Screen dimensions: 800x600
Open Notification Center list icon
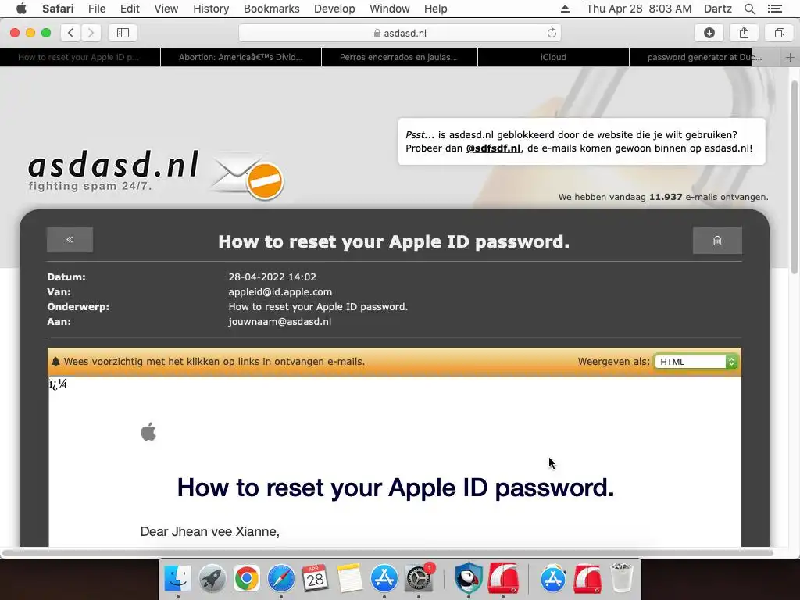[x=775, y=9]
